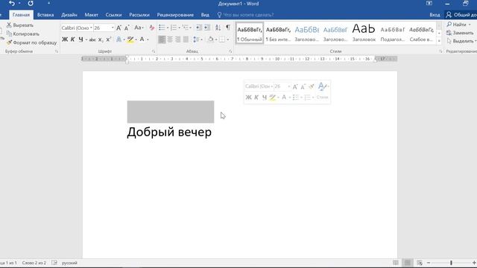This screenshot has height=268, width=477.
Task: Toggle bold Ж in ribbon
Action: tap(65, 39)
